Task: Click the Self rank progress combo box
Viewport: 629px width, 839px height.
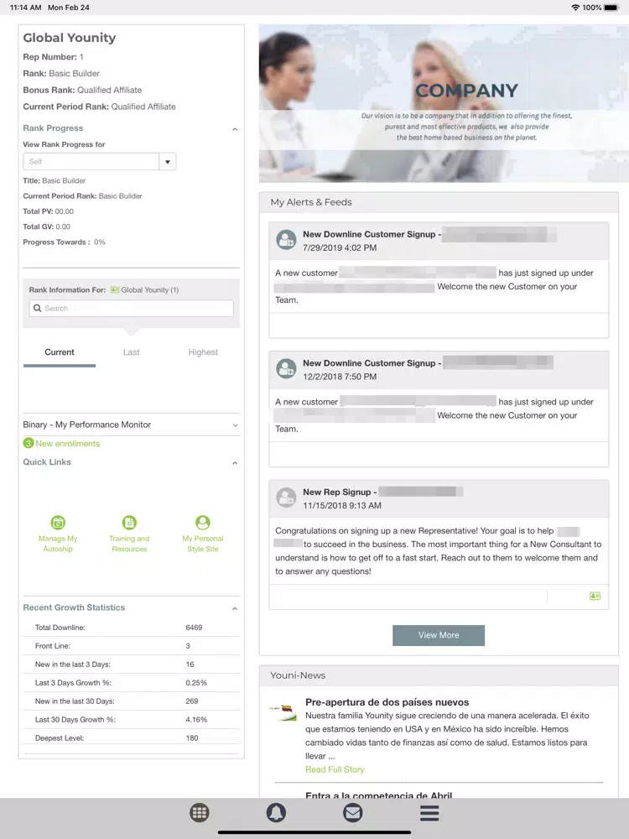Action: coord(100,162)
